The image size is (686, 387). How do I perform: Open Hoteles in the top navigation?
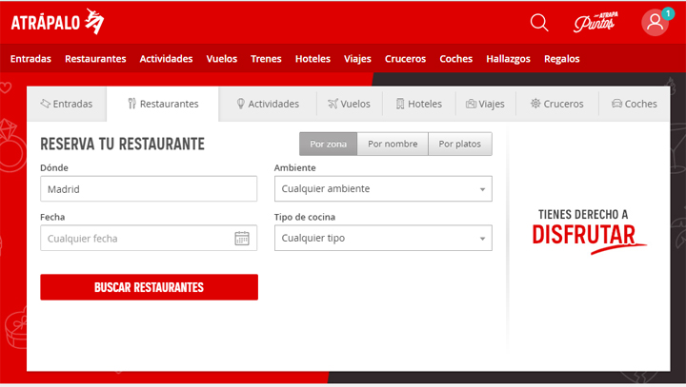(x=313, y=59)
